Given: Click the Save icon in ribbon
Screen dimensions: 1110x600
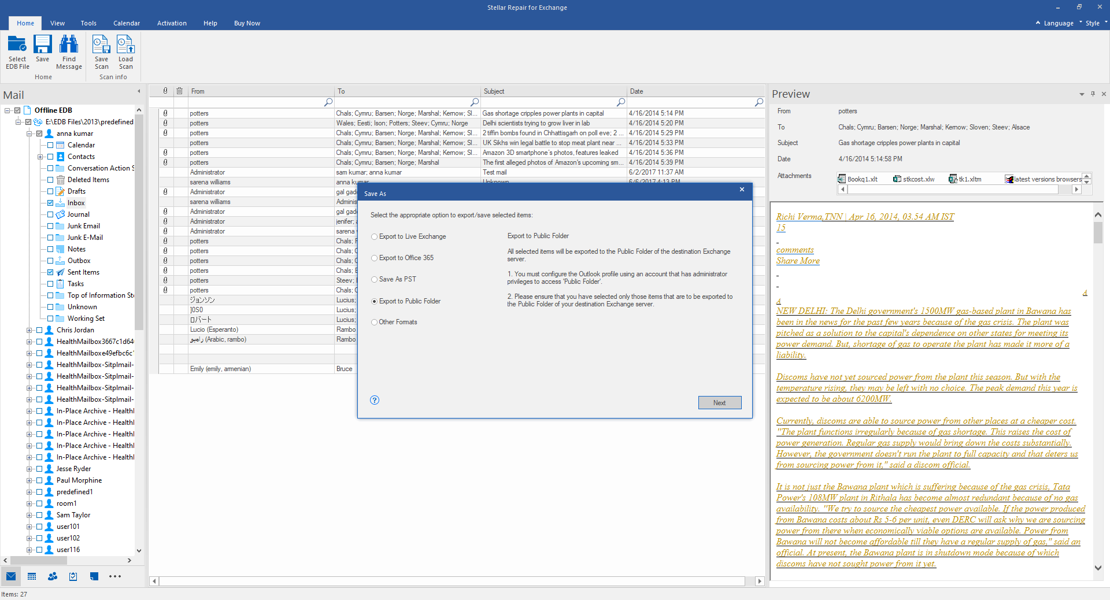Looking at the screenshot, I should [42, 45].
